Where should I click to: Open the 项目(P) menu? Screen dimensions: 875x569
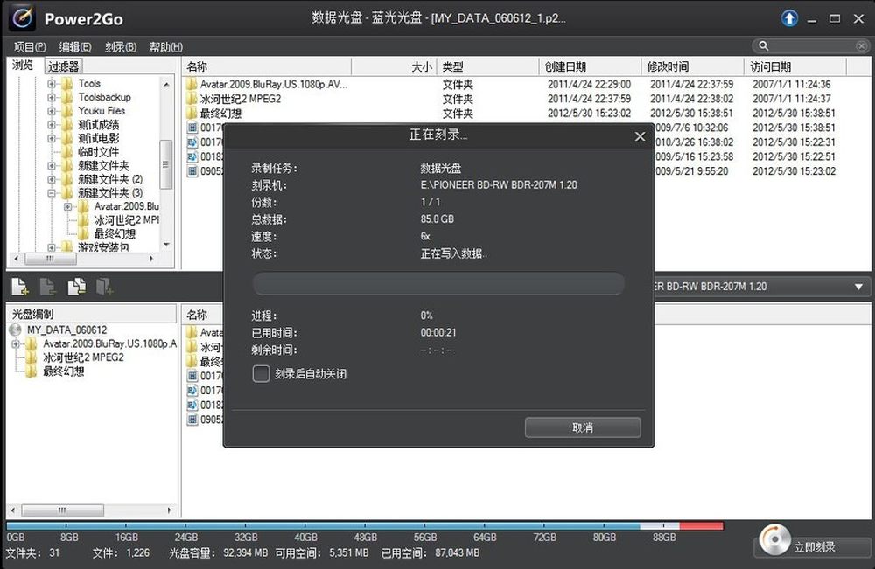pyautogui.click(x=30, y=47)
